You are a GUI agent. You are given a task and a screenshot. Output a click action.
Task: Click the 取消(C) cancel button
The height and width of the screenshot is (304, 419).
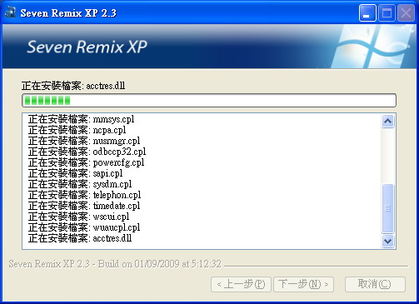pos(375,284)
